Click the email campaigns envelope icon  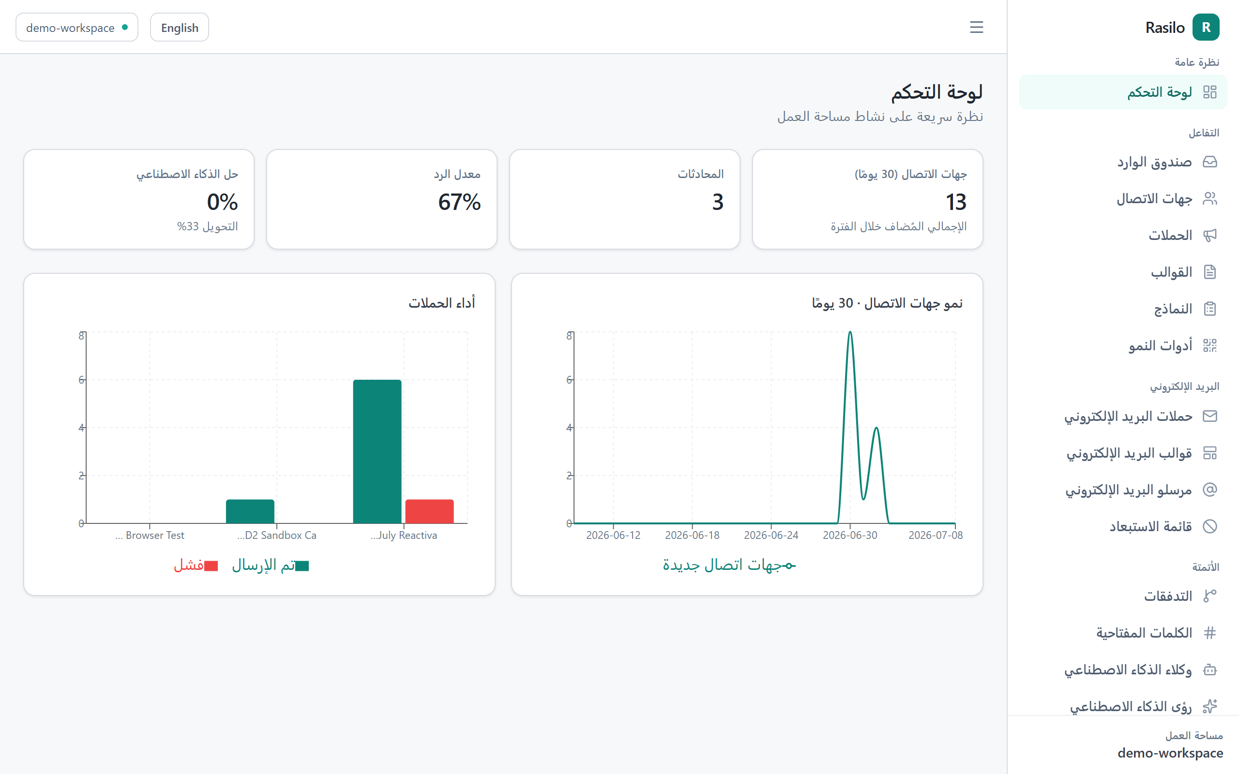[x=1210, y=416]
